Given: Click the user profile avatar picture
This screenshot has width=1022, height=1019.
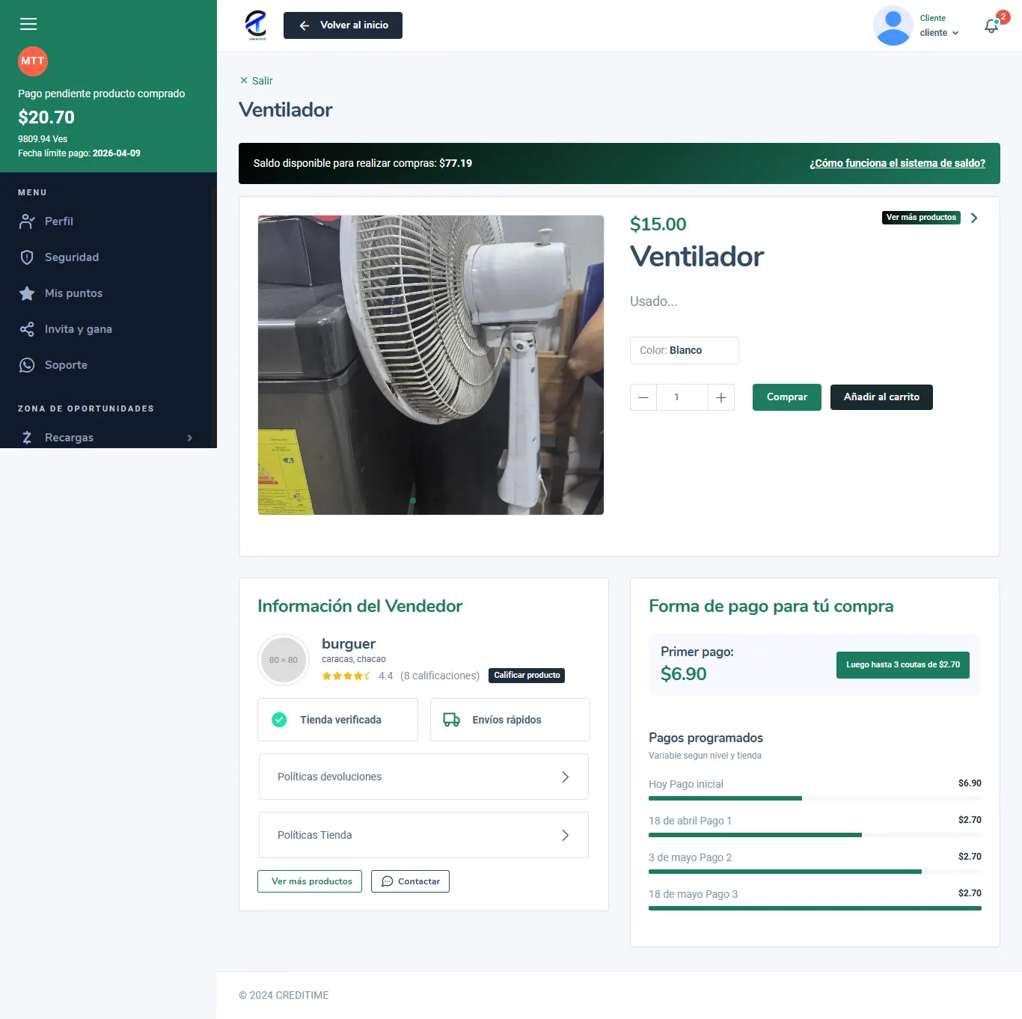Looking at the screenshot, I should 893,25.
